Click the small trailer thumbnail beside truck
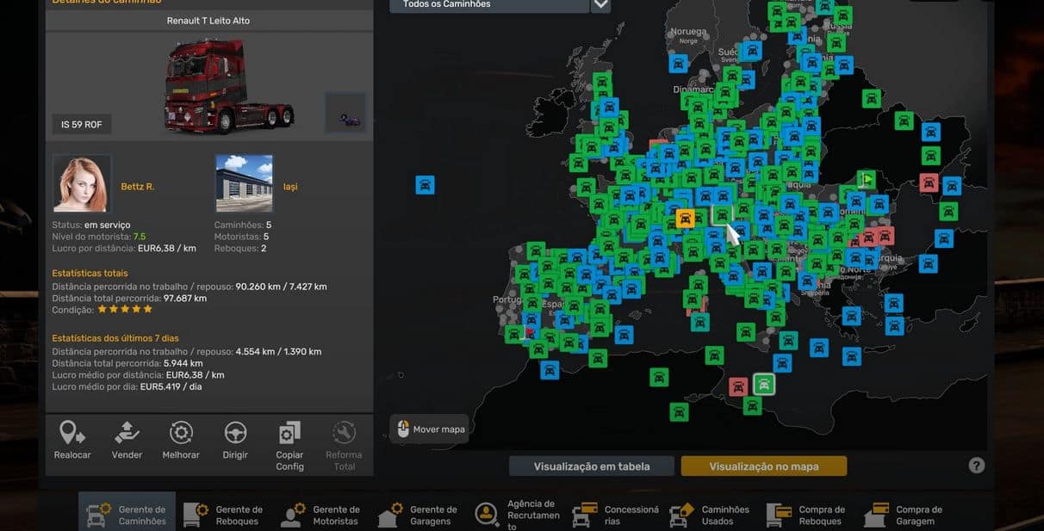Image resolution: width=1044 pixels, height=531 pixels. [345, 114]
